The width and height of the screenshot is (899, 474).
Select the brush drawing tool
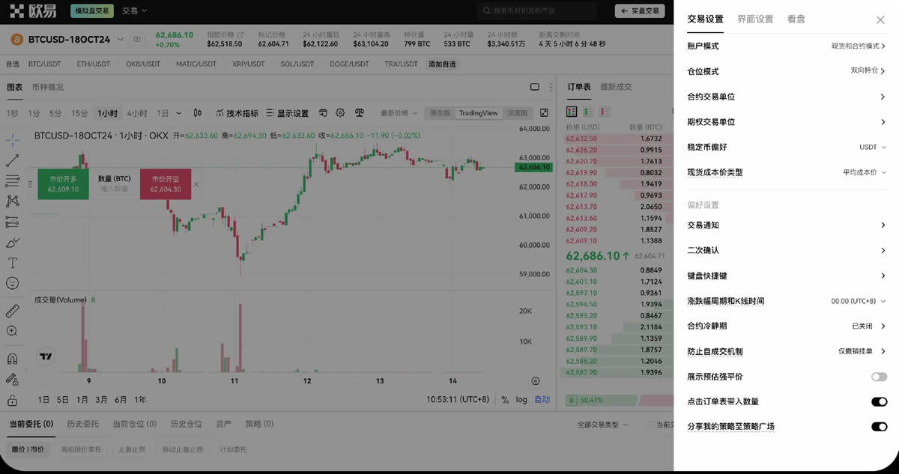tap(13, 243)
